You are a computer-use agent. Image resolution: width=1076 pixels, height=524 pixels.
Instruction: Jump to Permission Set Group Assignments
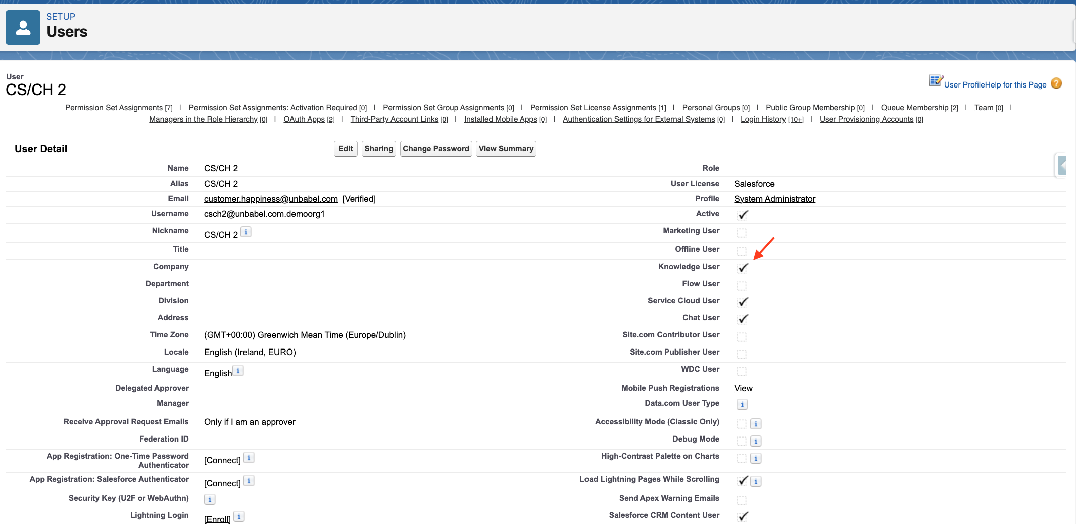point(448,108)
